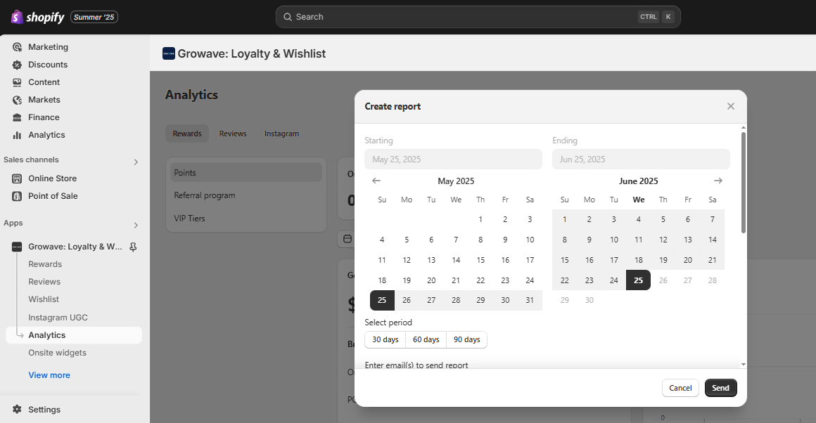
Task: Select the 90 days period
Action: pyautogui.click(x=467, y=339)
